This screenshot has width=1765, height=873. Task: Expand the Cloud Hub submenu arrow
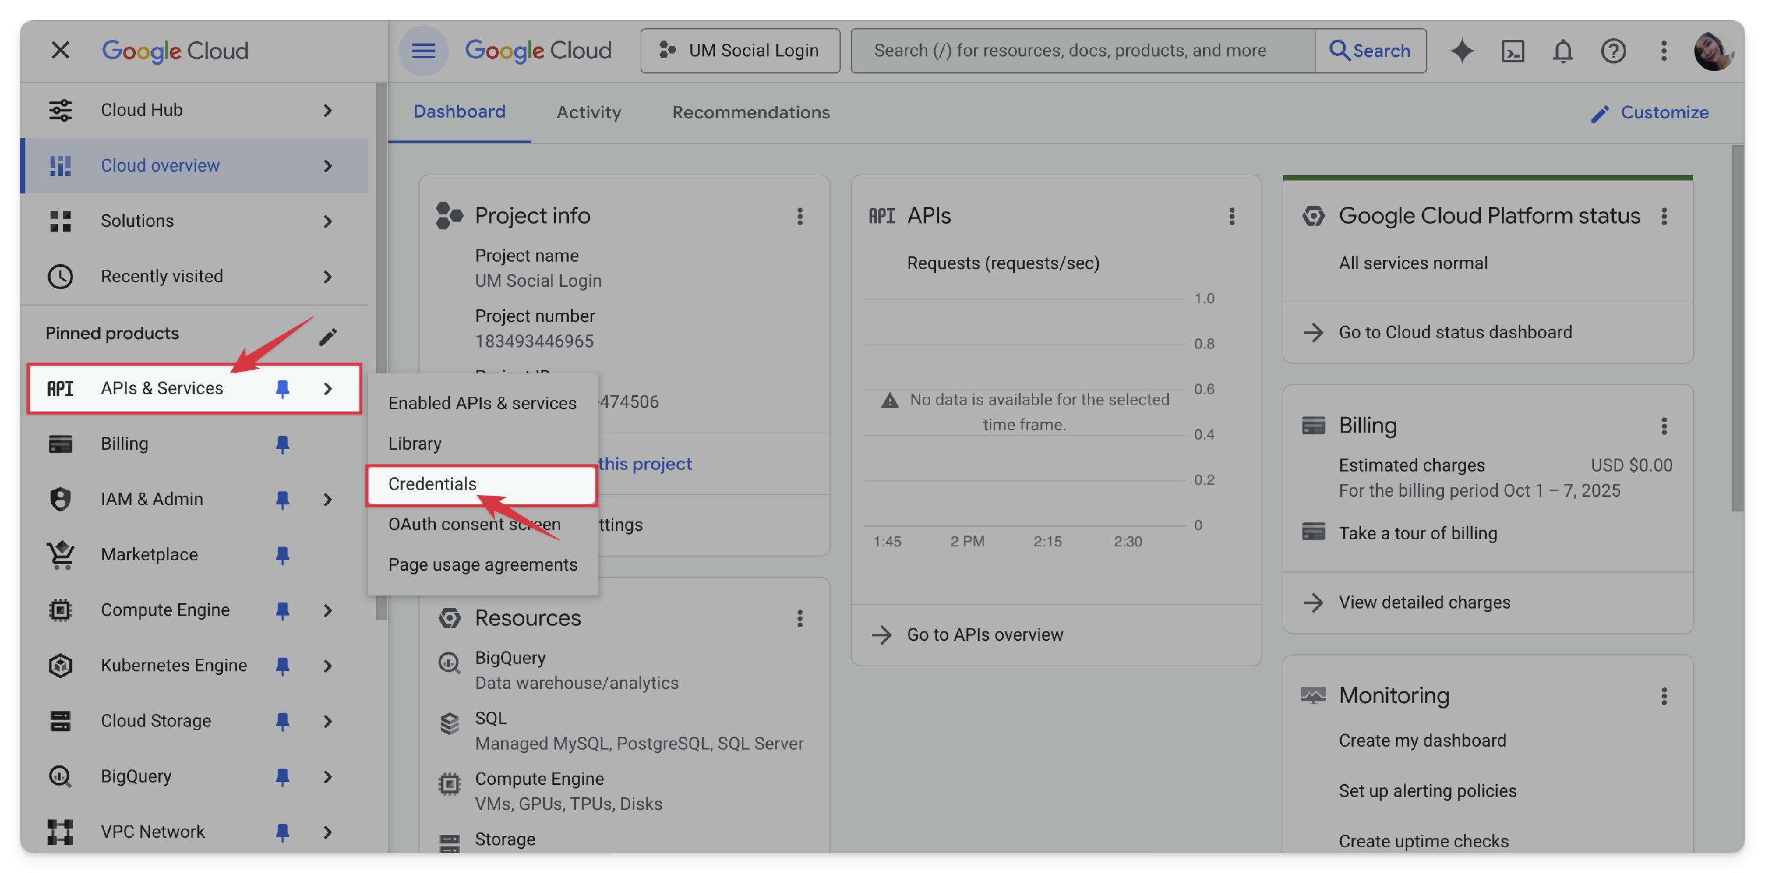pos(328,111)
